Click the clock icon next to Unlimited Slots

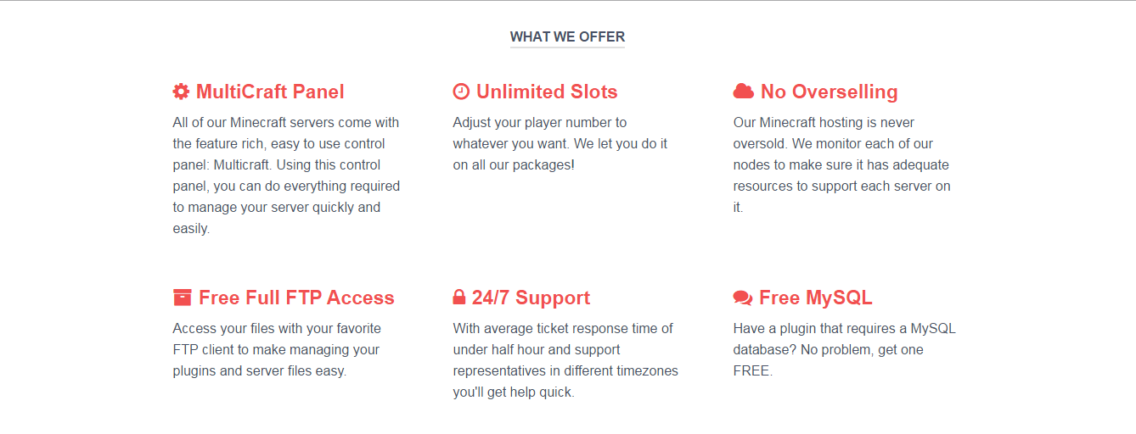(461, 92)
